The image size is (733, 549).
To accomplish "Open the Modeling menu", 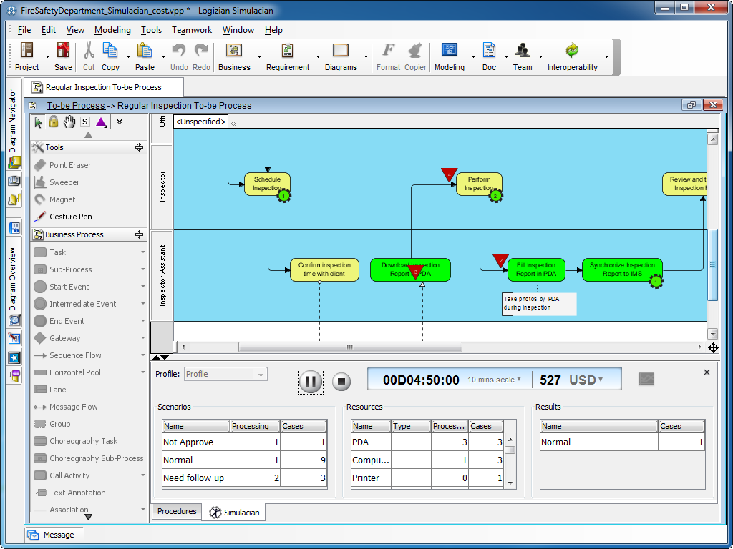I will pos(112,30).
